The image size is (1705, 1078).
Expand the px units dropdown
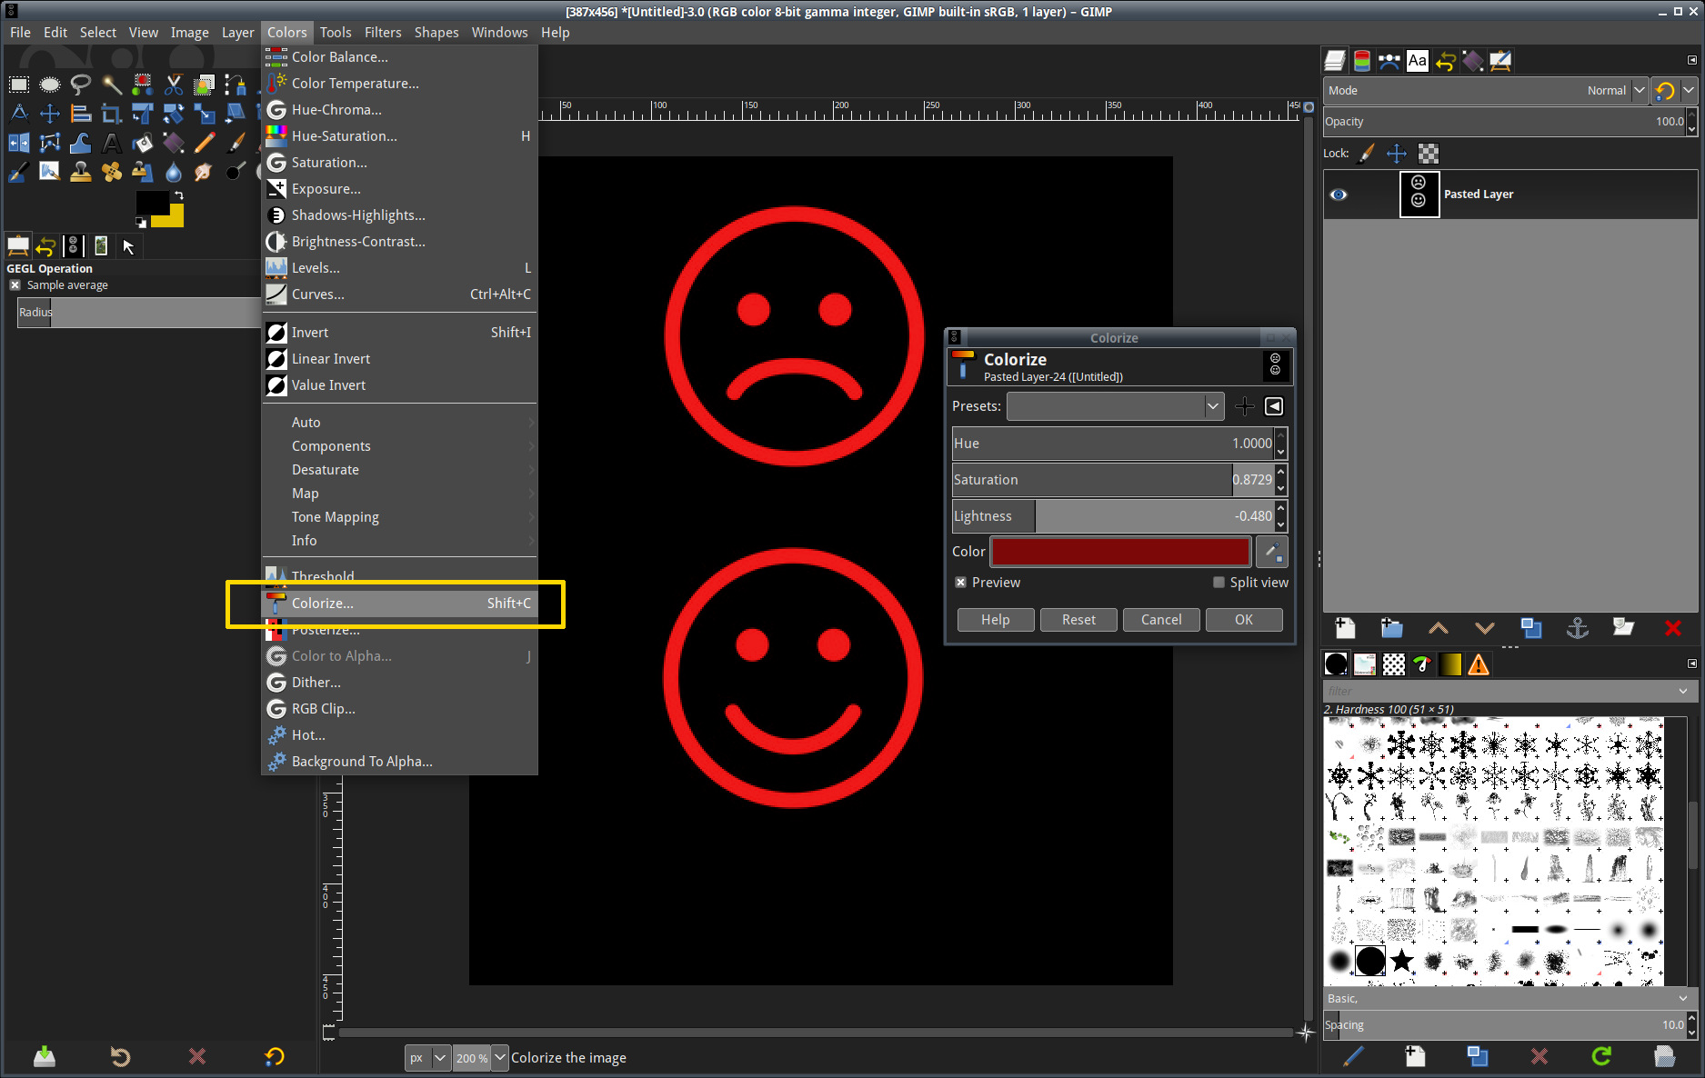click(x=440, y=1057)
